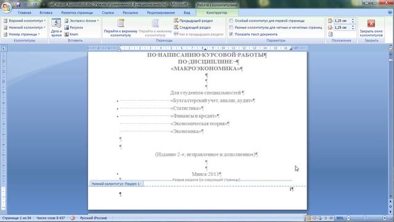Open the Вставка tab
The height and width of the screenshot is (222, 394).
click(x=46, y=12)
